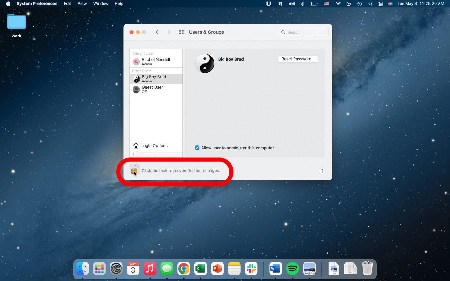This screenshot has width=450, height=281.
Task: Click Big Boy Brad's yin-yang profile picture
Action: [x=205, y=63]
